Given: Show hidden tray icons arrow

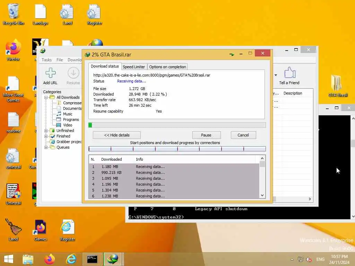Looking at the screenshot, I should click(292, 259).
